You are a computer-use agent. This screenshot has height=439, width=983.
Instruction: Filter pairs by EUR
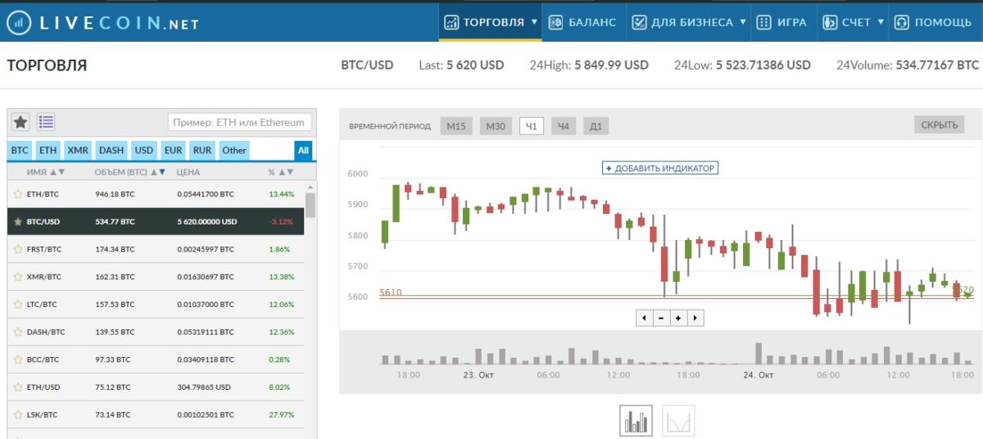(x=173, y=150)
